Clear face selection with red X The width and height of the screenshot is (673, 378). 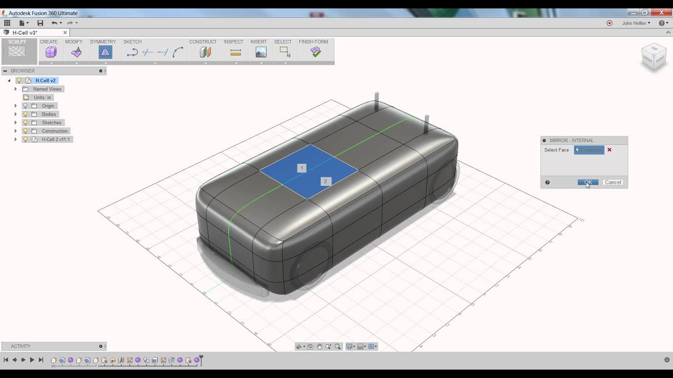tap(609, 150)
